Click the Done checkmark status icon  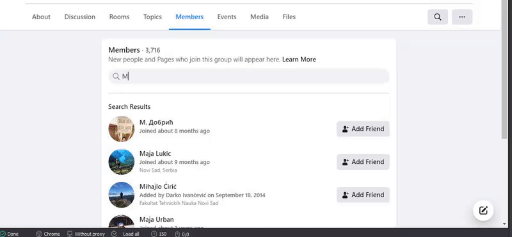[3, 234]
